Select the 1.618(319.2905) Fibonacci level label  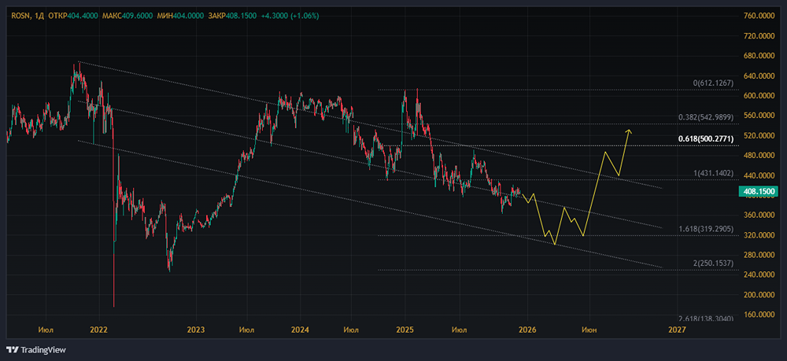pos(706,228)
